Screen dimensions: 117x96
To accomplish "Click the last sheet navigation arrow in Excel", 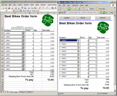I will tap(7, 92).
